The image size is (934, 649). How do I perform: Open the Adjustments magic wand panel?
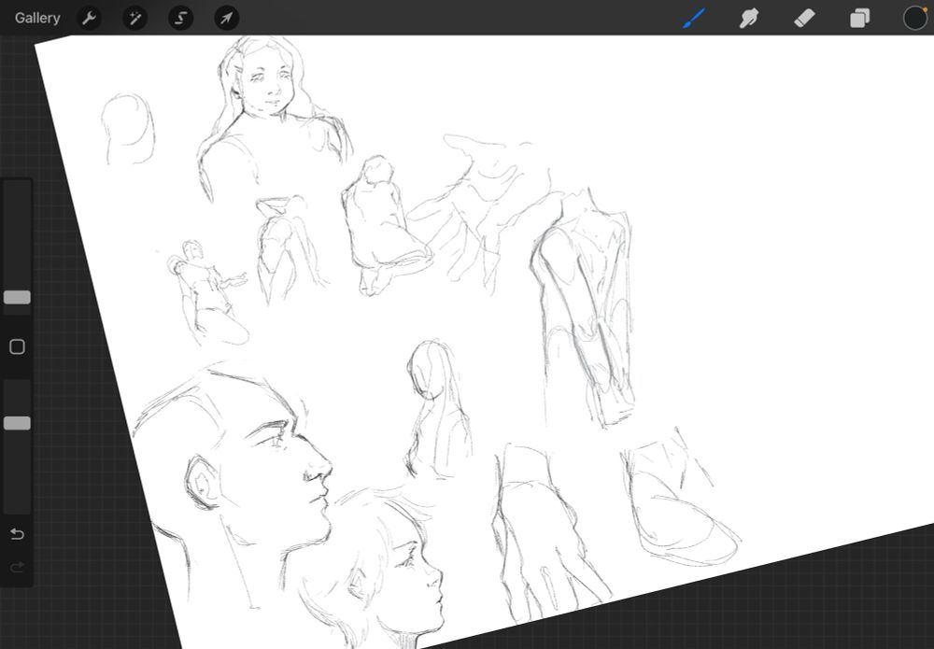click(134, 18)
